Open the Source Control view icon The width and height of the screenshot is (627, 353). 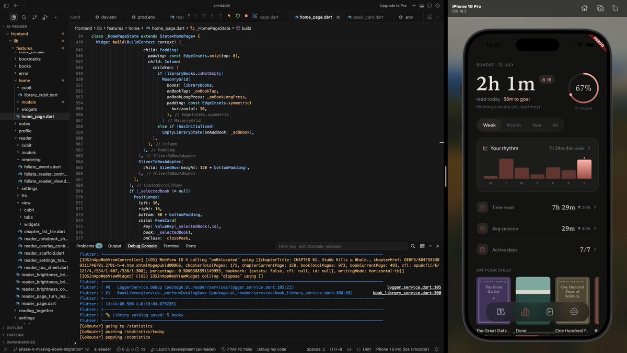34,17
